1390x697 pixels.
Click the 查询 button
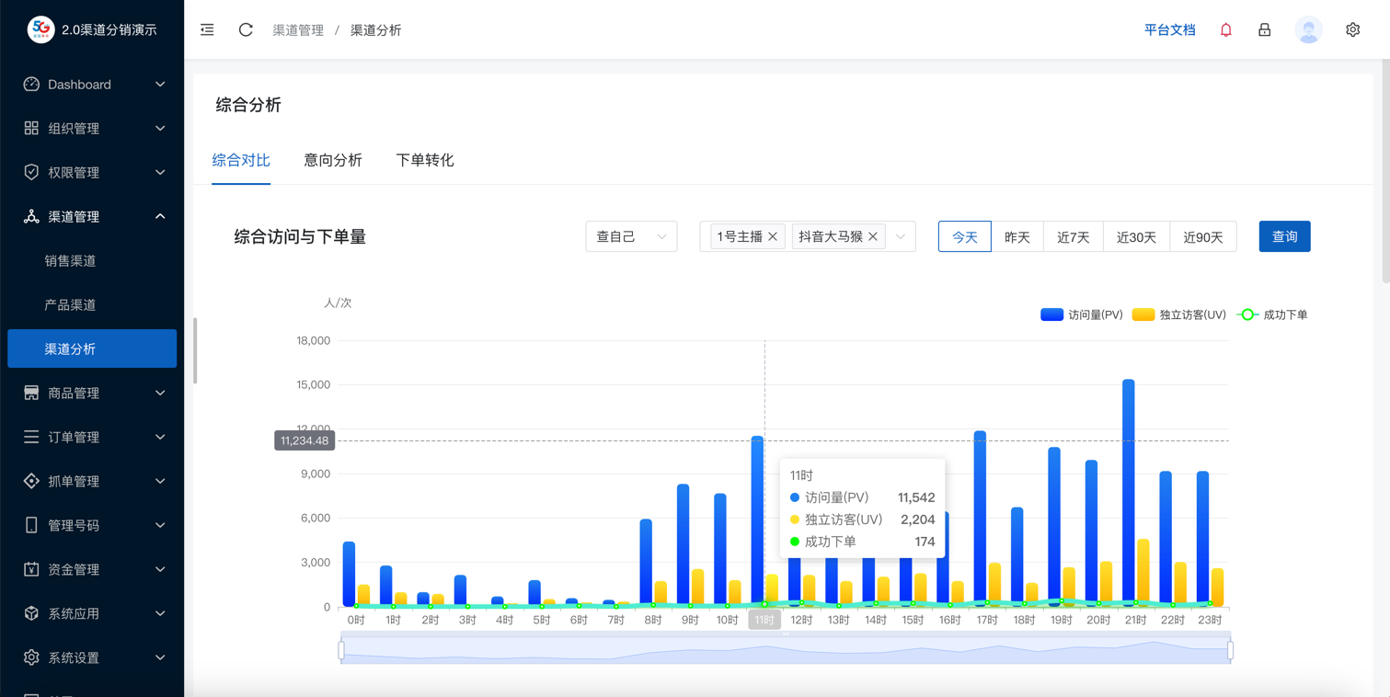1284,236
